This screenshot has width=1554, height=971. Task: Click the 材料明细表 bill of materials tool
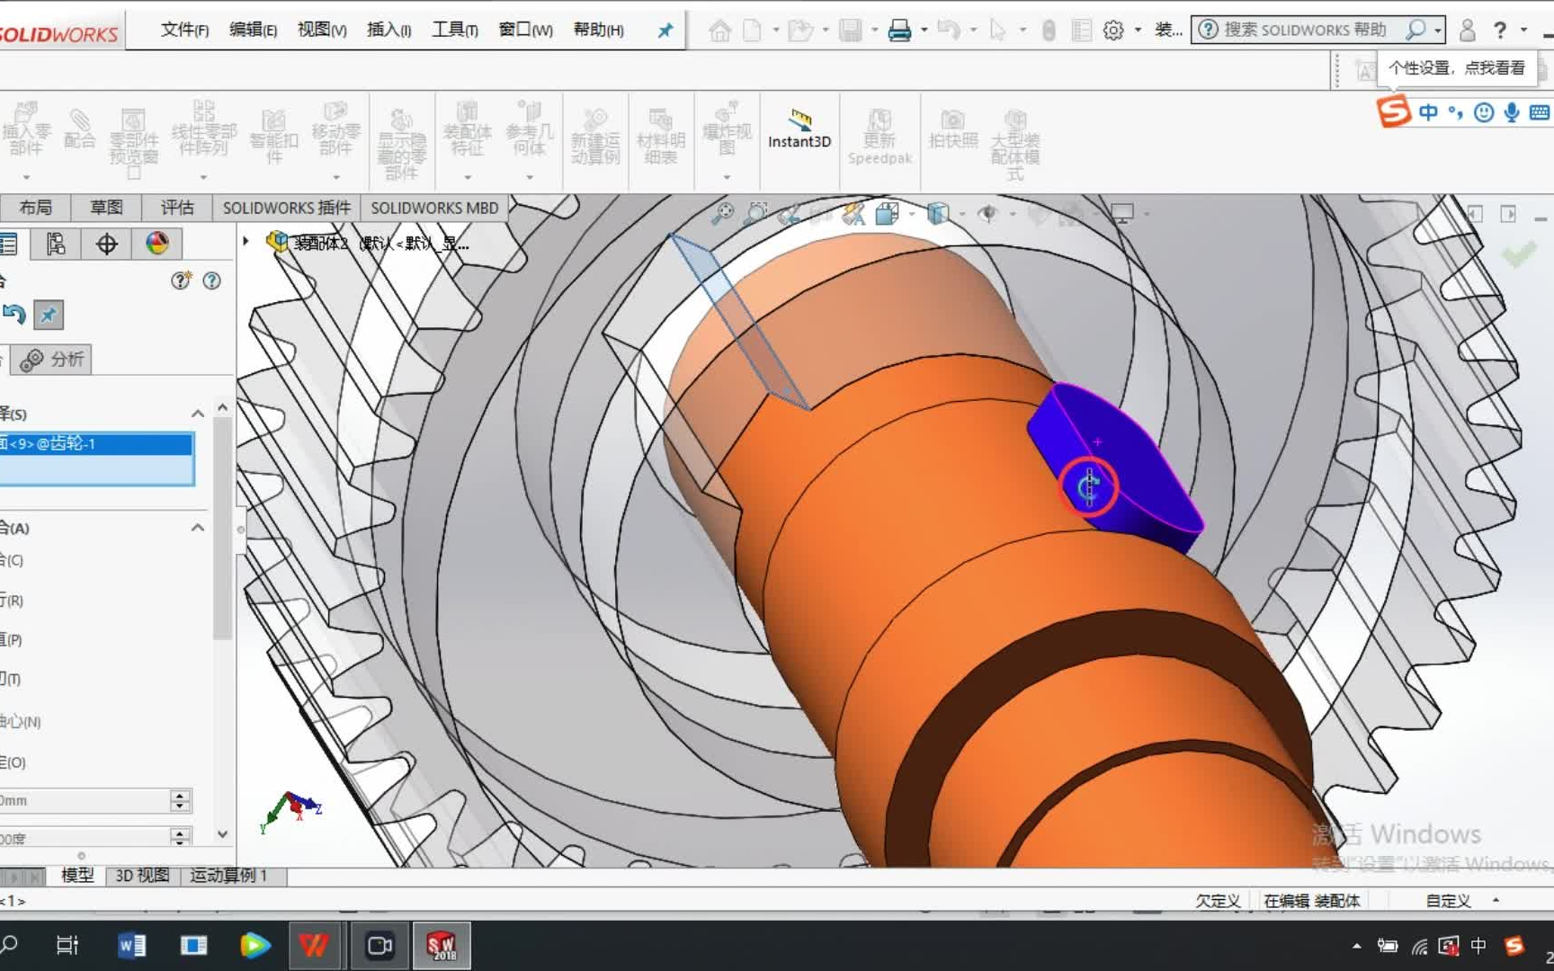(x=661, y=136)
